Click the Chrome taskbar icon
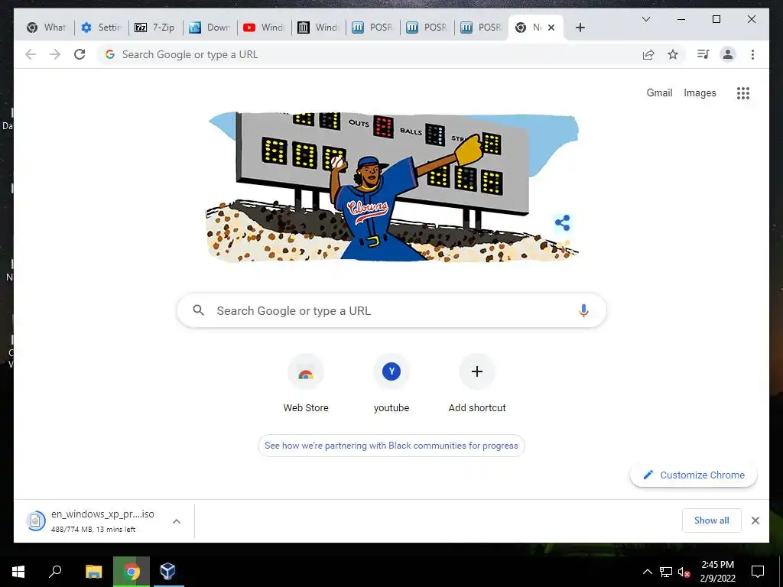 [x=132, y=572]
